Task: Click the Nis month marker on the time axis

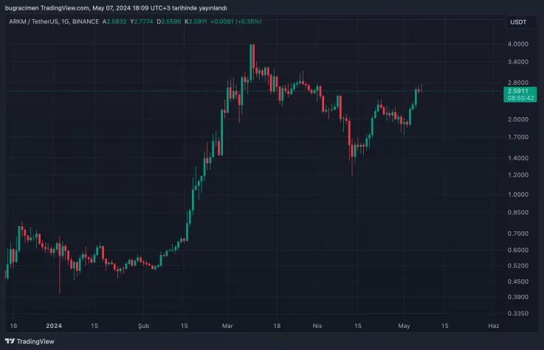Action: tap(318, 325)
